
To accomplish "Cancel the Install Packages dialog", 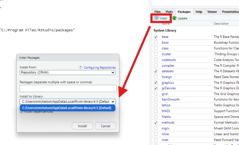I will click(x=106, y=126).
